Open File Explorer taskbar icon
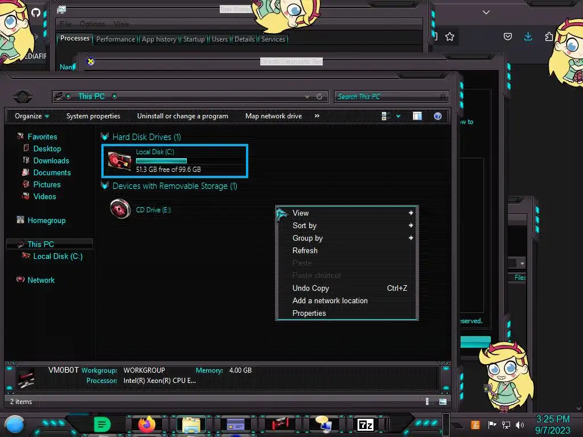This screenshot has width=583, height=437. pyautogui.click(x=191, y=424)
